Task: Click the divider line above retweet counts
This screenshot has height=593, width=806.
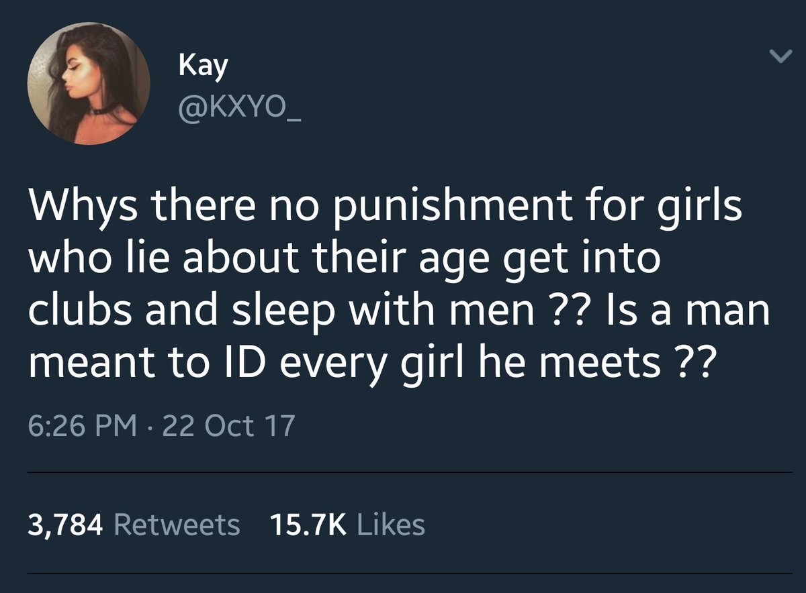Action: (410, 473)
